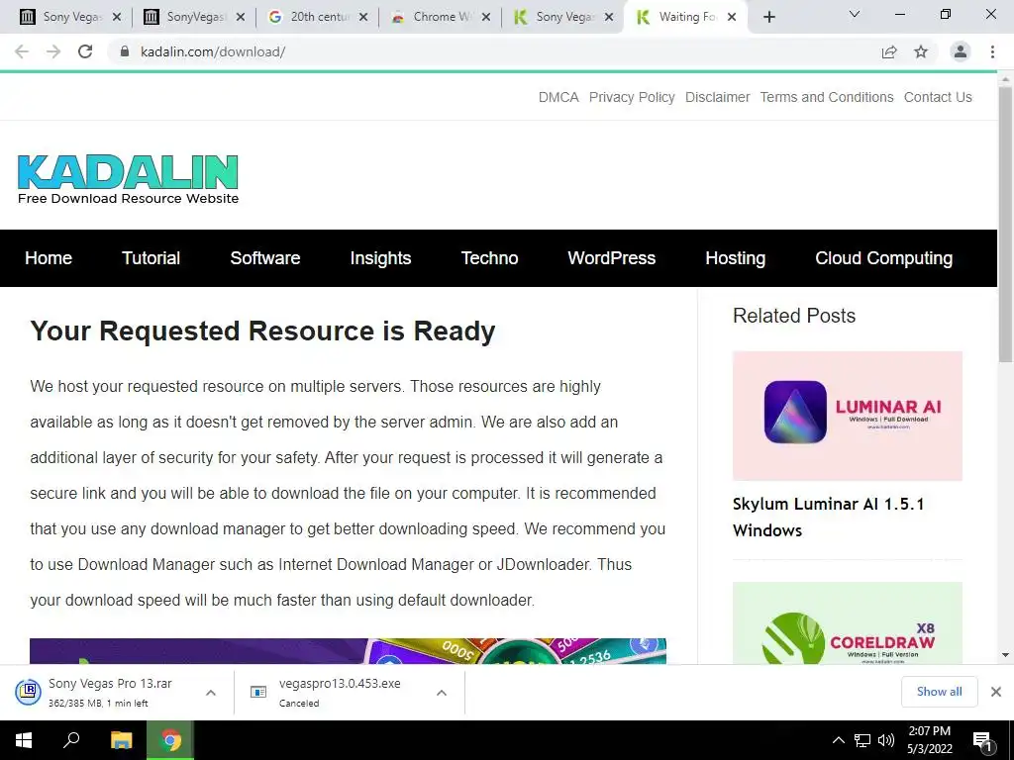This screenshot has height=760, width=1014.
Task: Close the Waiting For tab
Action: pyautogui.click(x=732, y=18)
